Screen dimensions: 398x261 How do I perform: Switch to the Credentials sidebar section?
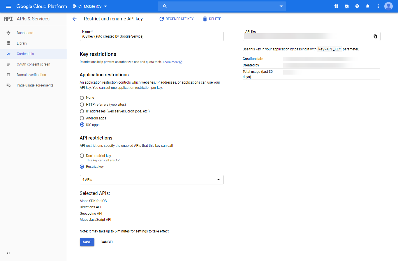26,54
